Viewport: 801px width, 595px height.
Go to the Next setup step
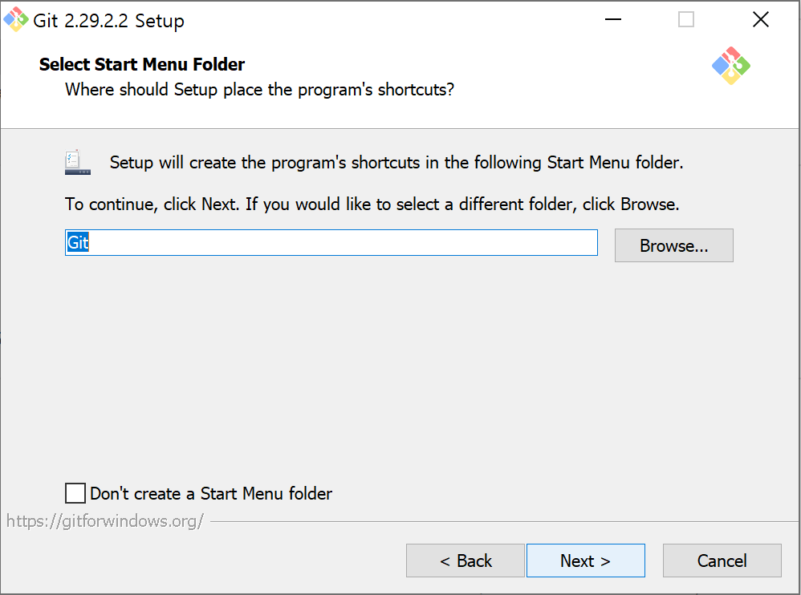click(x=585, y=561)
